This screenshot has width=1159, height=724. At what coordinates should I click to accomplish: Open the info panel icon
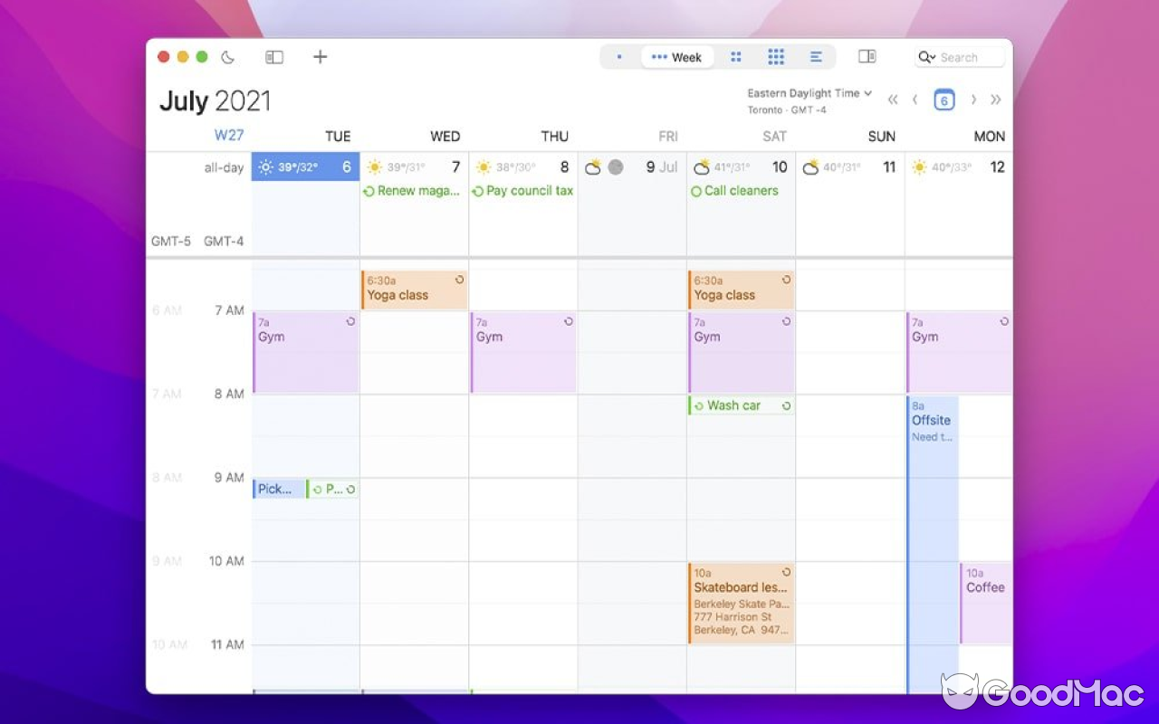pyautogui.click(x=867, y=56)
